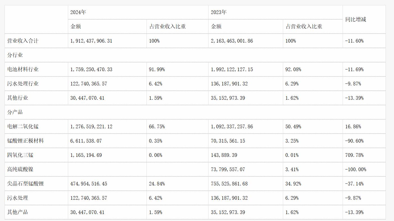Image resolution: width=394 pixels, height=221 pixels.
Task: Click the 分行业 section row
Action: 195,55
